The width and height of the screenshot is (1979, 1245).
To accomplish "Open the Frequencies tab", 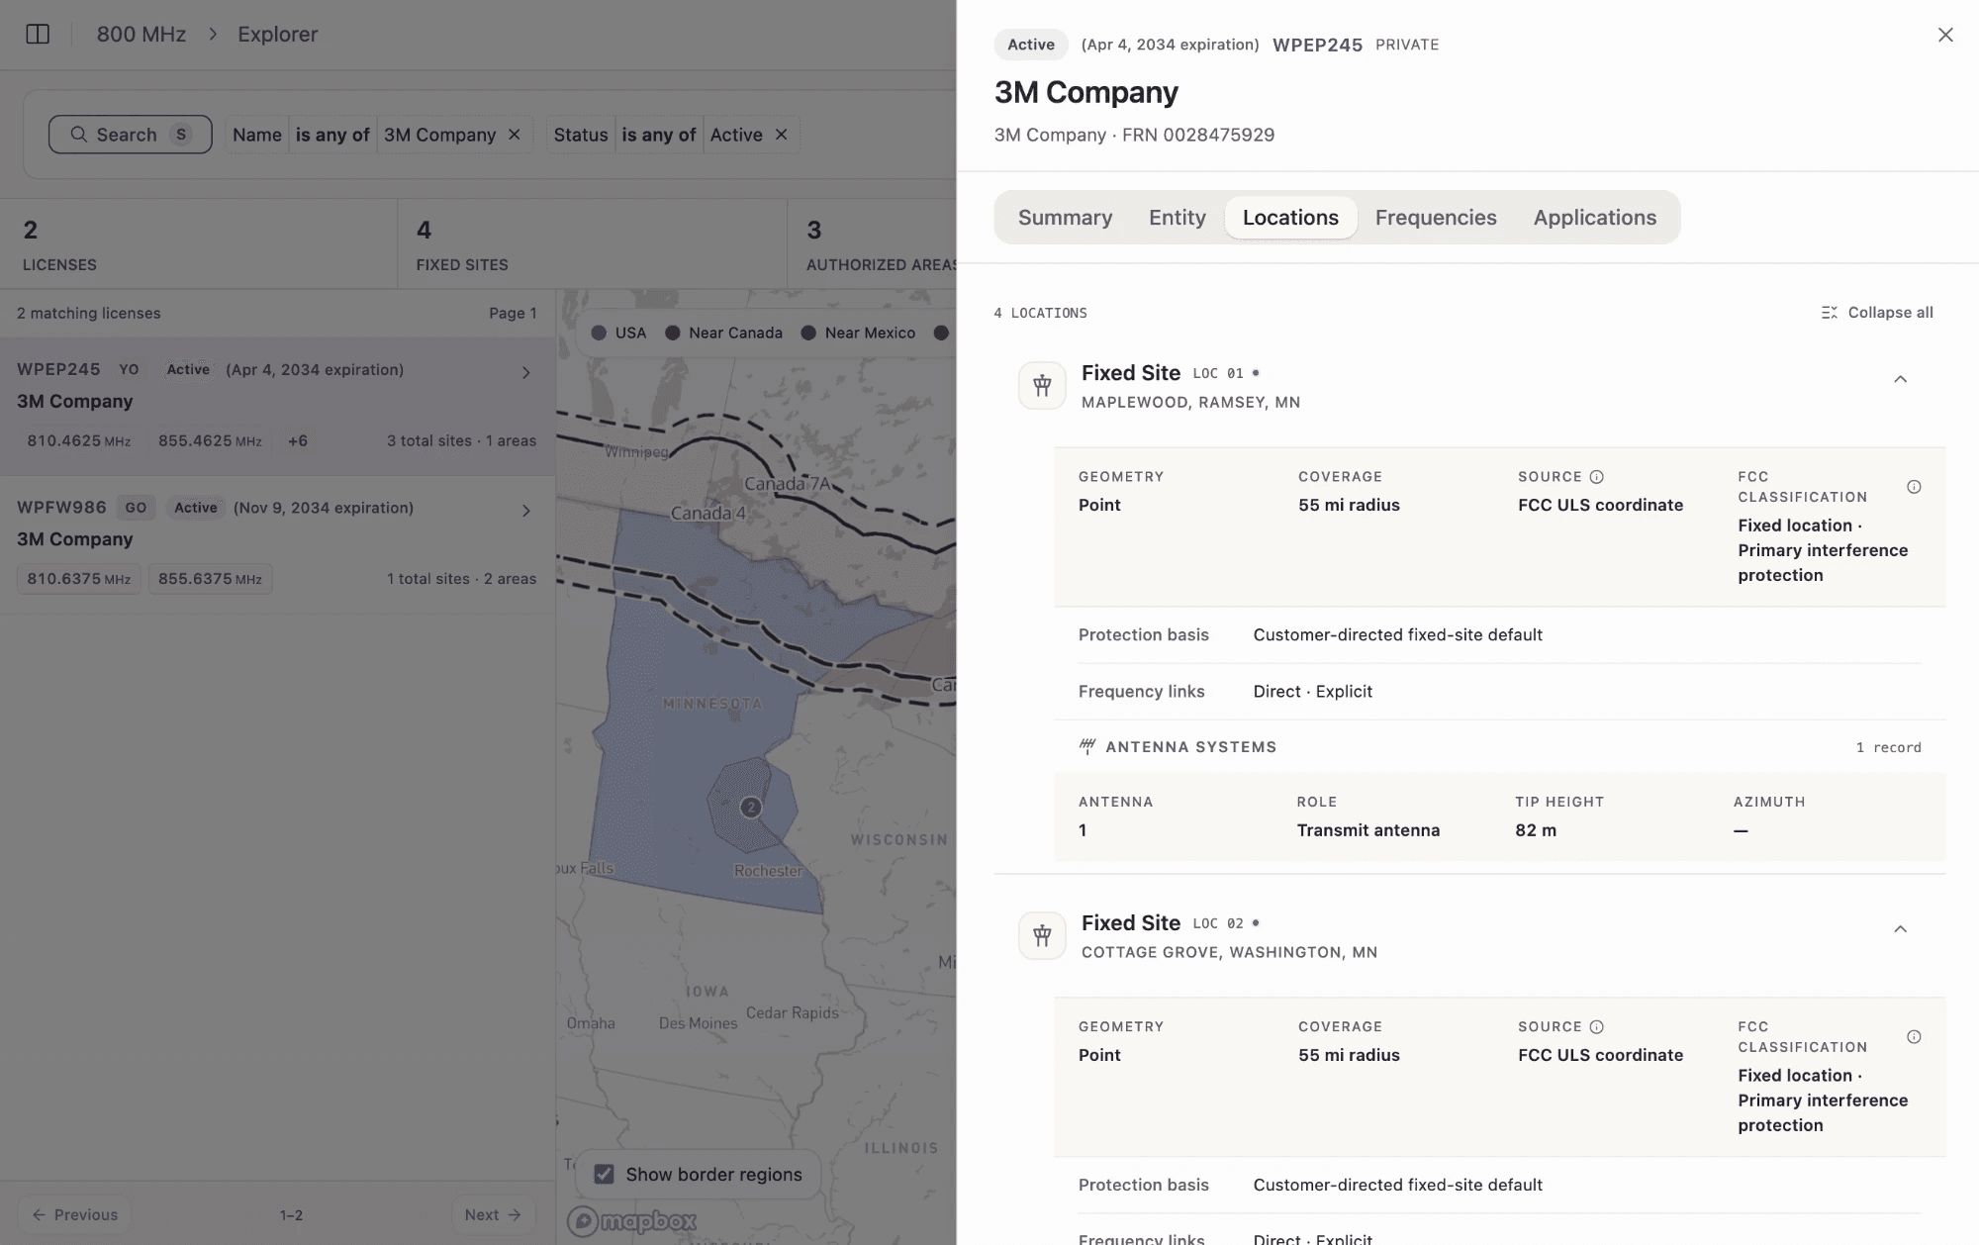I will [x=1436, y=218].
